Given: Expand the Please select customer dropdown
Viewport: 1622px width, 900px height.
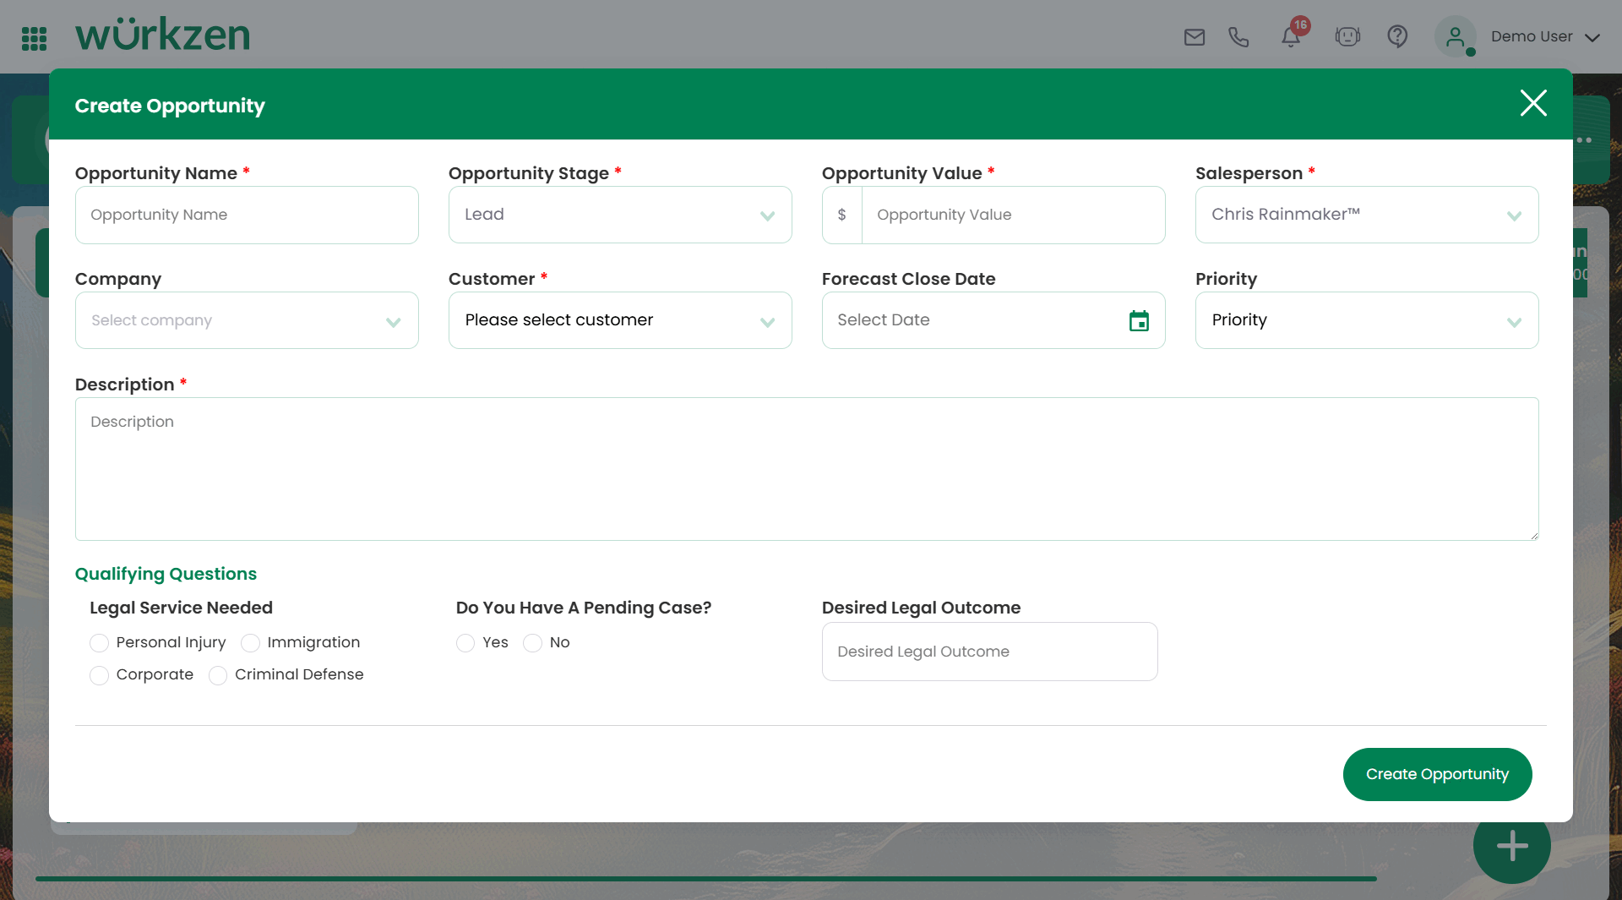Looking at the screenshot, I should 620,320.
